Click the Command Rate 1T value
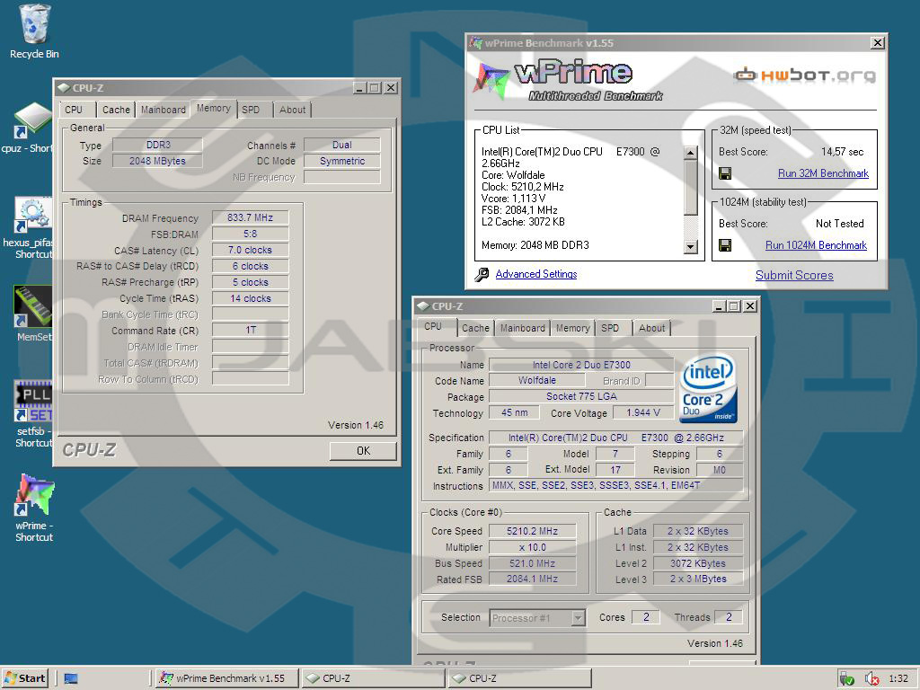Image resolution: width=920 pixels, height=690 pixels. coord(250,330)
